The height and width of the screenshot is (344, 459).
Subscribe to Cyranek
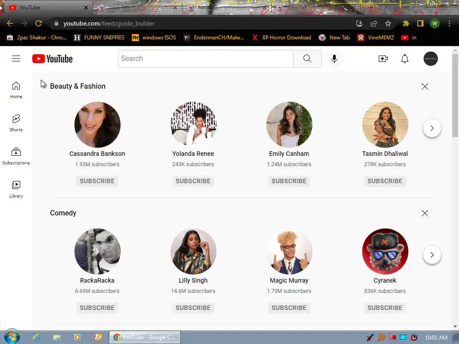(x=385, y=308)
